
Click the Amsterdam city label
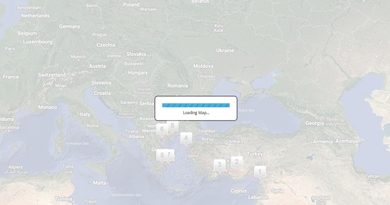click(29, 7)
